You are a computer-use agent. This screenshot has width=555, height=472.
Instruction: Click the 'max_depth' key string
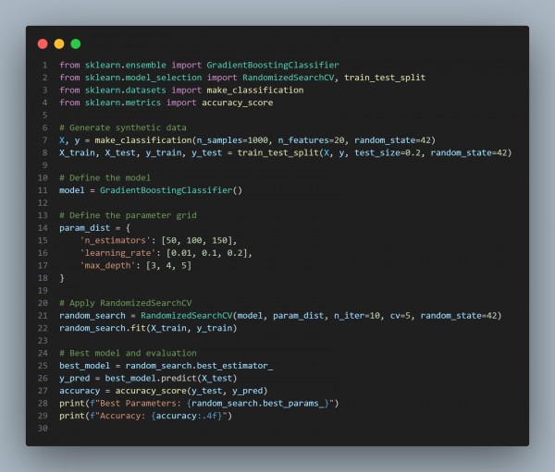(x=107, y=265)
